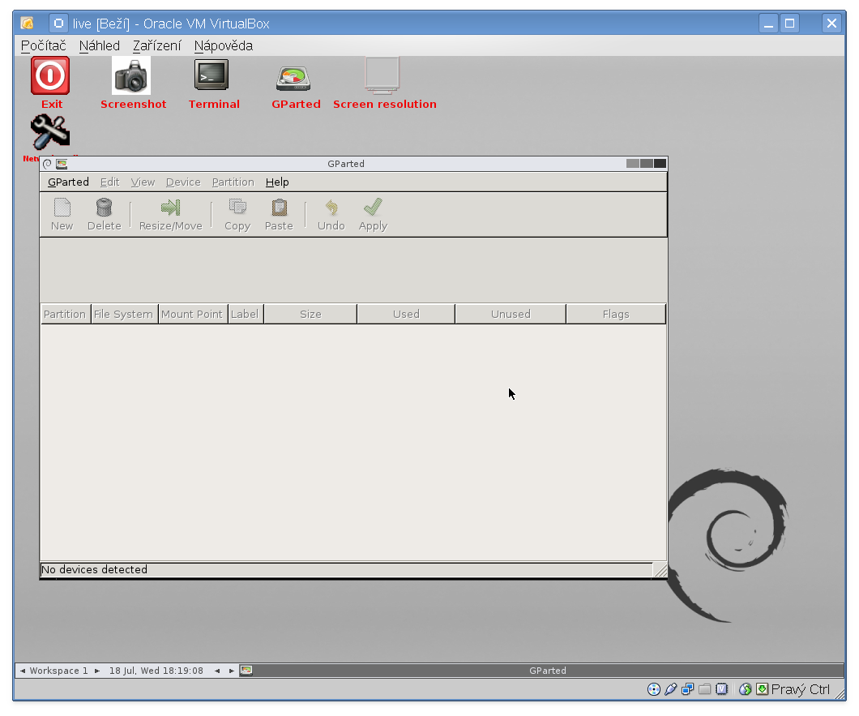
Task: Click previous window arrow in taskbar
Action: 217,671
